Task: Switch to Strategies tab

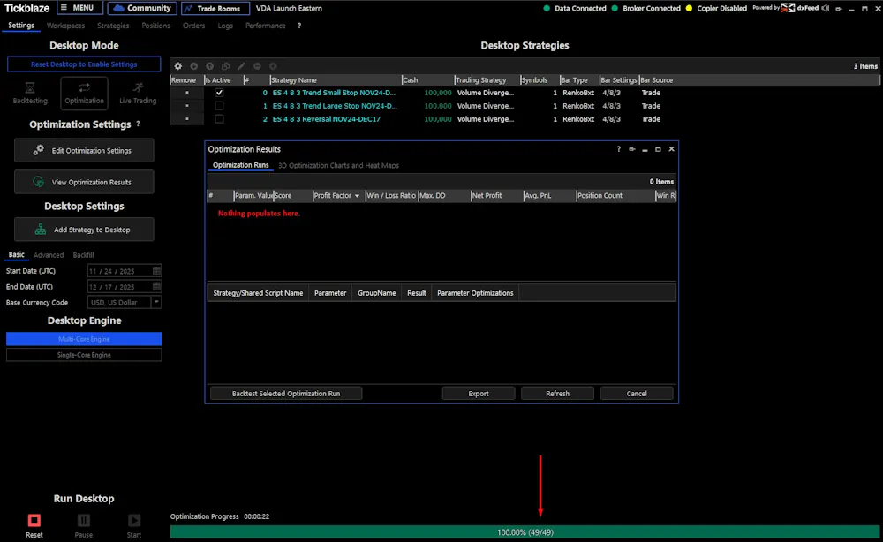Action: [x=113, y=26]
